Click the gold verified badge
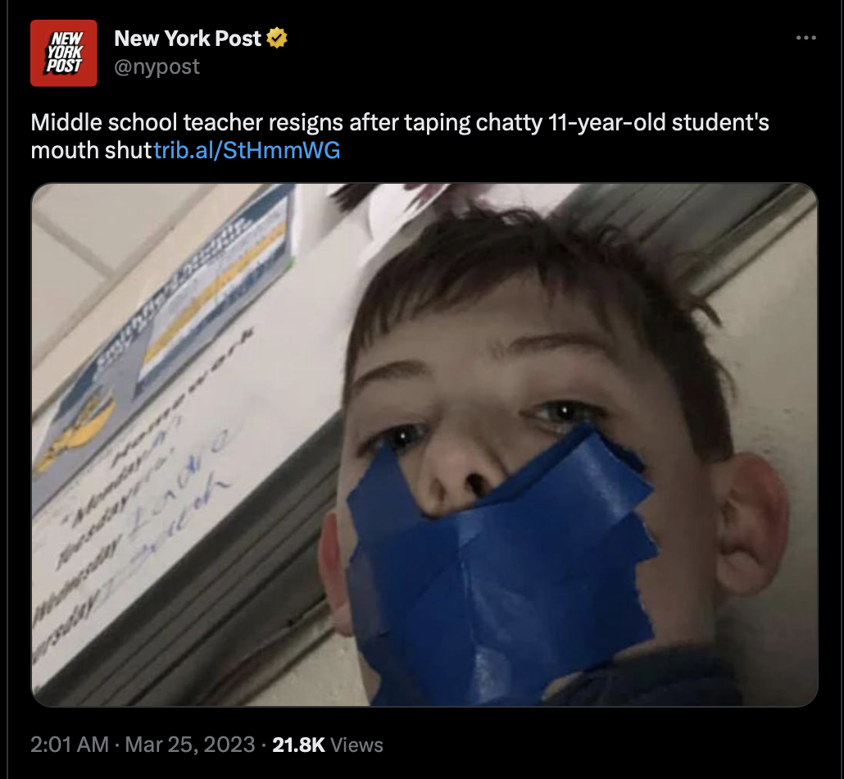Viewport: 844px width, 779px height. tap(277, 38)
